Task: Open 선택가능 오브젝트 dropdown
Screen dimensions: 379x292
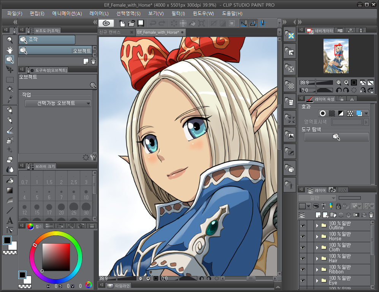Action: pyautogui.click(x=58, y=103)
